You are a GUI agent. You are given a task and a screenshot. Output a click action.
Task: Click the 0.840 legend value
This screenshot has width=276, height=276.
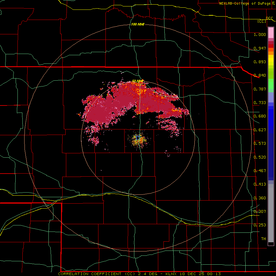coord(260,75)
